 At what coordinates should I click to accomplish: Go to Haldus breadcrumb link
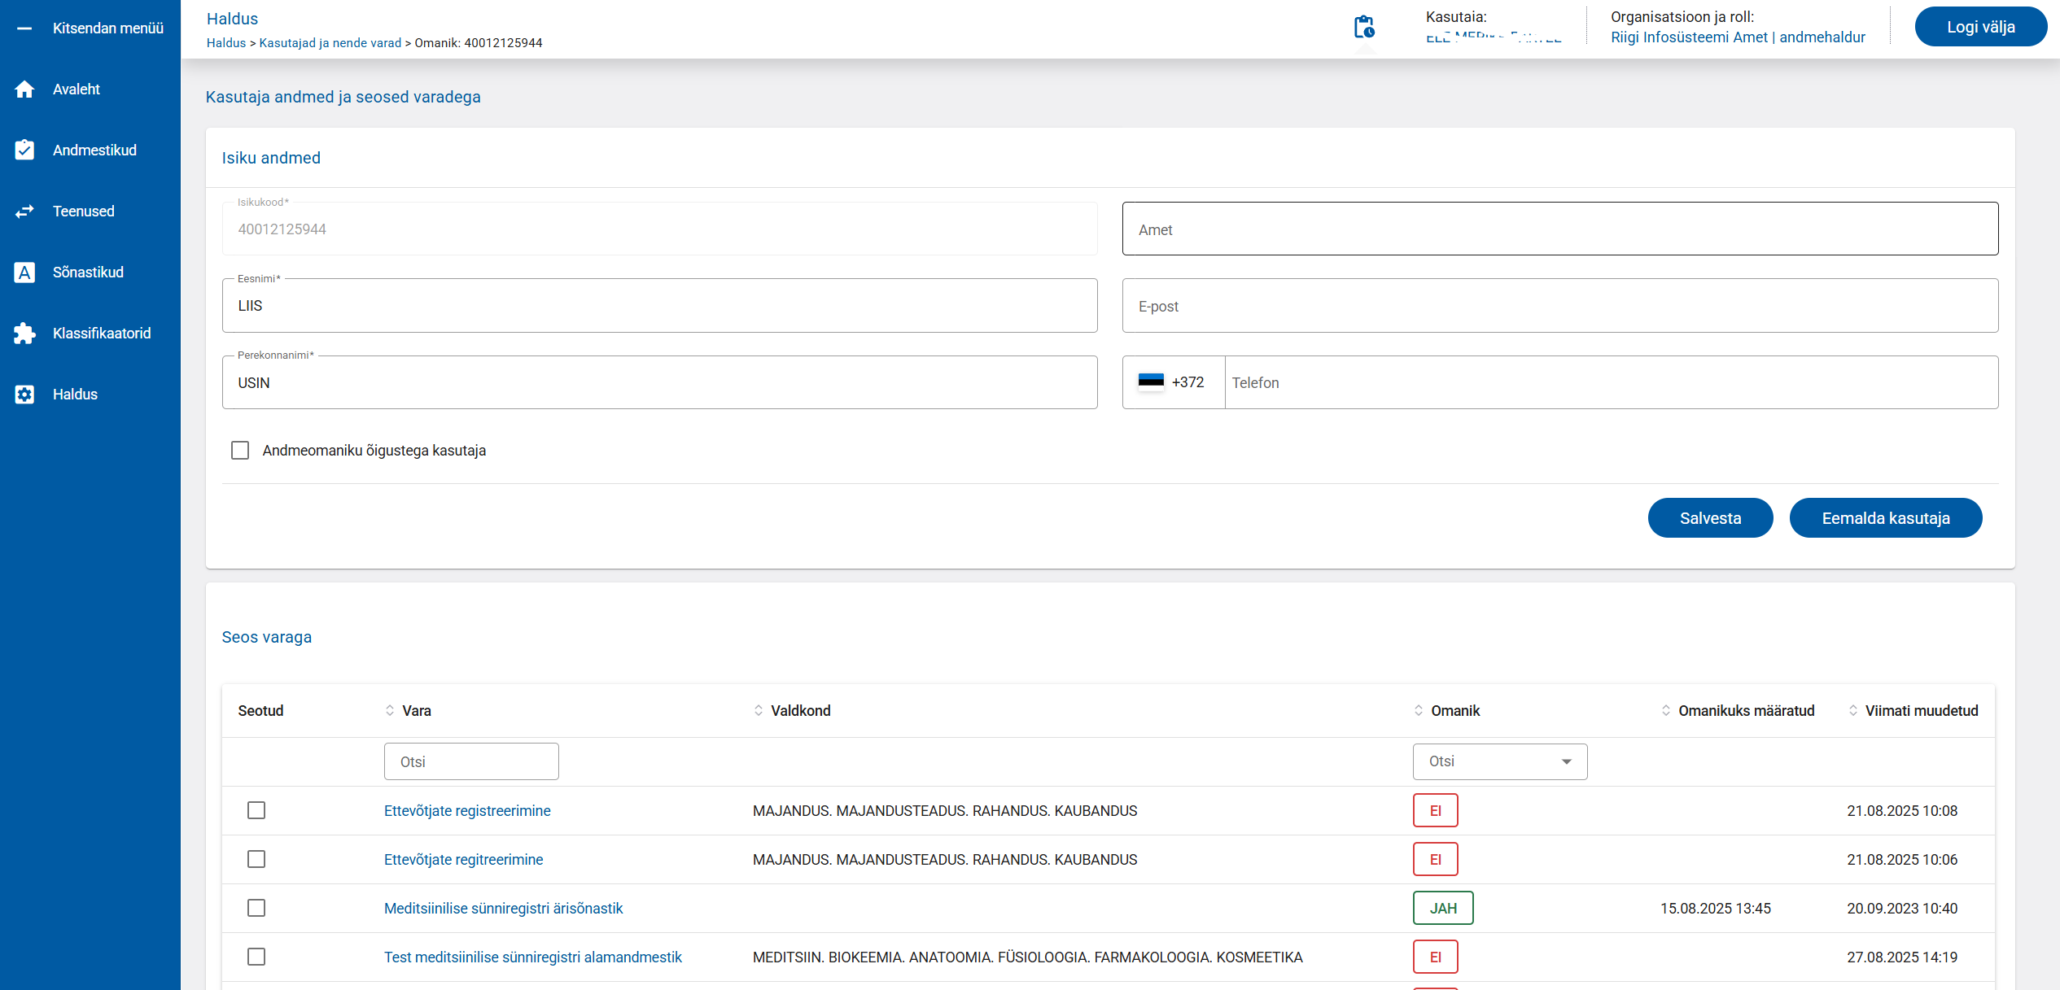(x=225, y=43)
